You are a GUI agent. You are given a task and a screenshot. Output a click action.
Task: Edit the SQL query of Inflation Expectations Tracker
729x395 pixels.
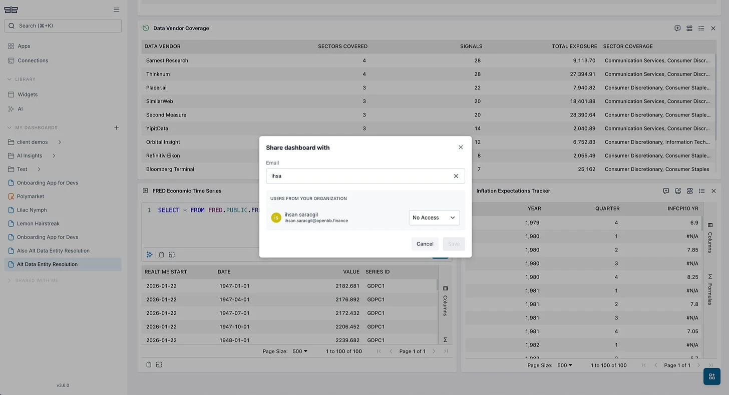click(x=678, y=190)
